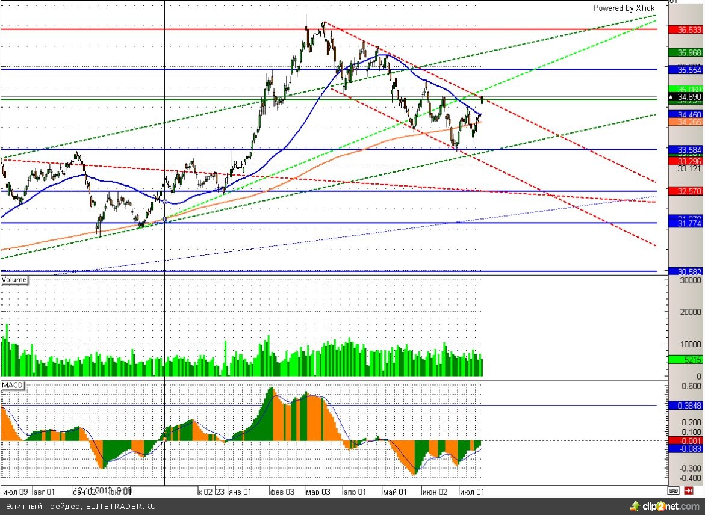
Task: Click the green 5215 volume value label
Action: click(685, 360)
